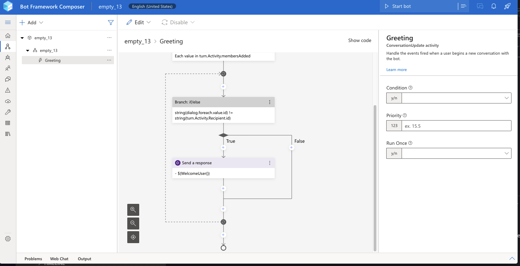Open the web chat icon in header

tap(480, 6)
